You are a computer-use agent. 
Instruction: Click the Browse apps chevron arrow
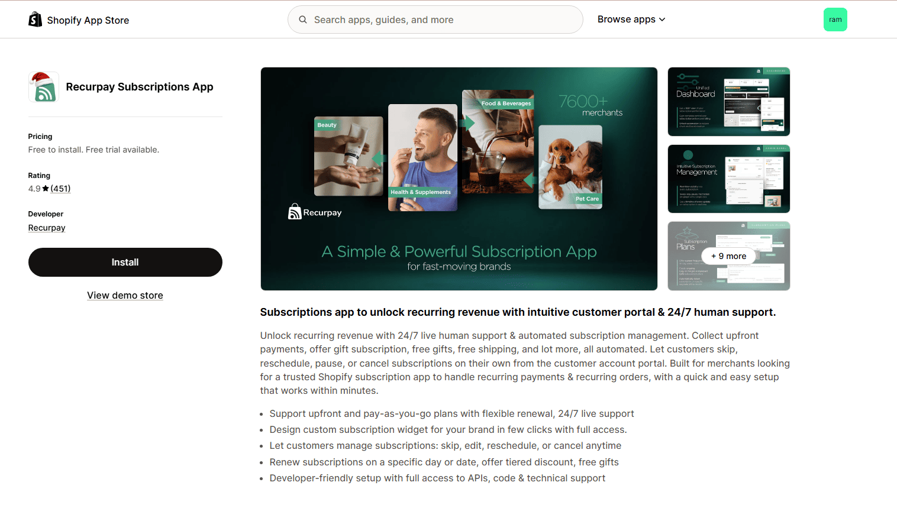tap(662, 20)
